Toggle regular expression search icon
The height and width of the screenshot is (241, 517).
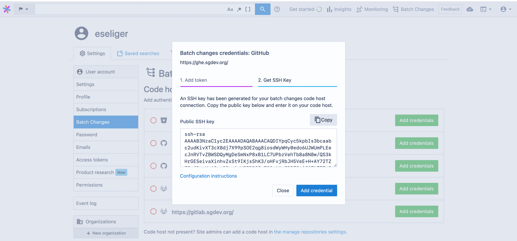(x=239, y=9)
